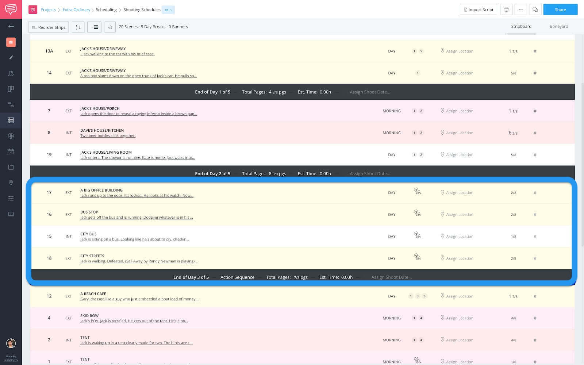Screen dimensions: 584x365
Task: Switch to the Boneyard tab
Action: pyautogui.click(x=558, y=26)
